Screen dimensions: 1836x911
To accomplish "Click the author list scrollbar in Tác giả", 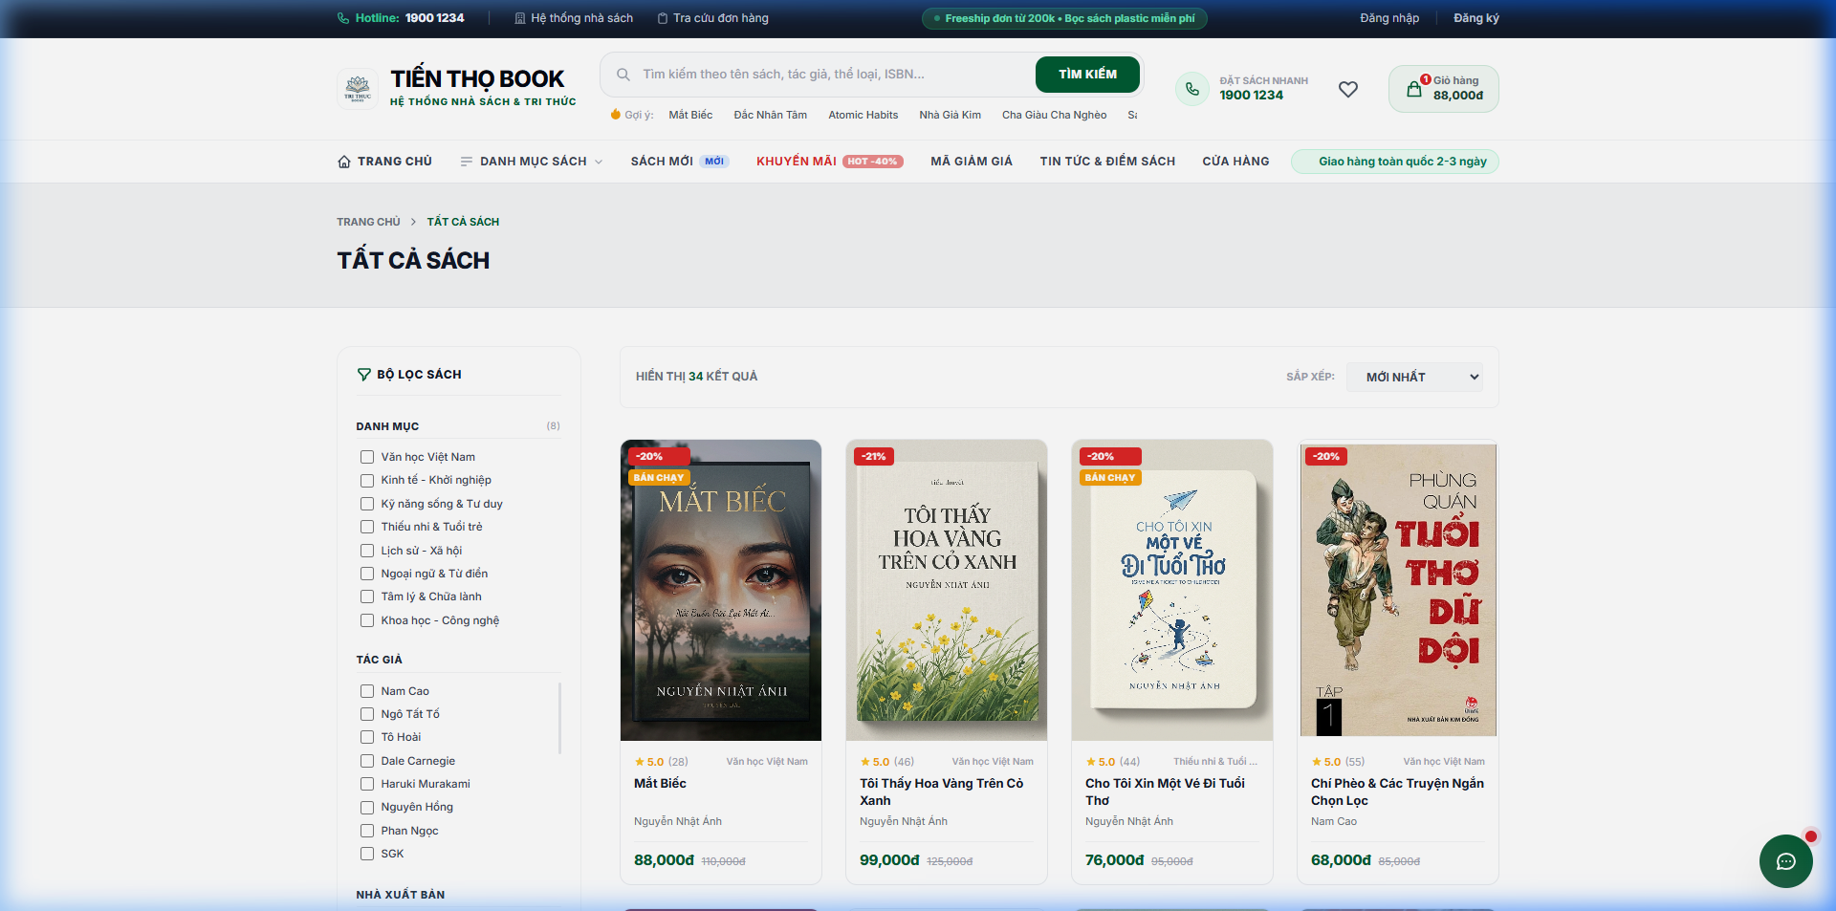I will (559, 719).
